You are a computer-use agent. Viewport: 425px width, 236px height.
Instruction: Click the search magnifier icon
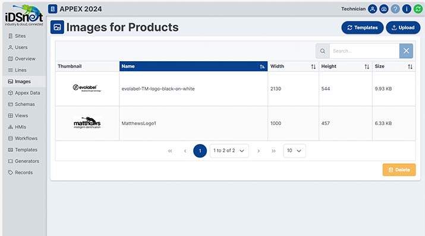click(x=323, y=51)
